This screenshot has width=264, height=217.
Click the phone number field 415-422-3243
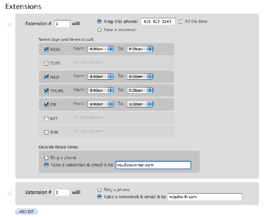click(158, 22)
